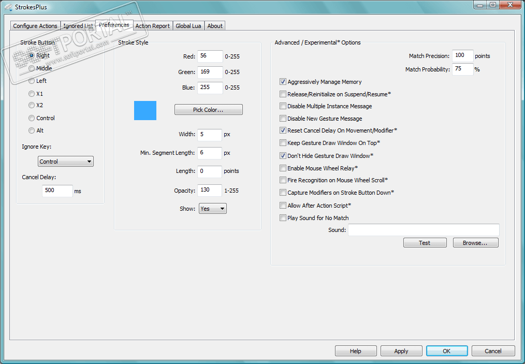Open the Ignore Key dropdown

(66, 162)
